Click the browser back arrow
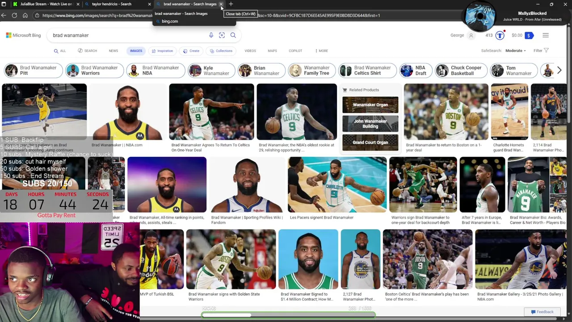This screenshot has width=572, height=322. (x=4, y=15)
